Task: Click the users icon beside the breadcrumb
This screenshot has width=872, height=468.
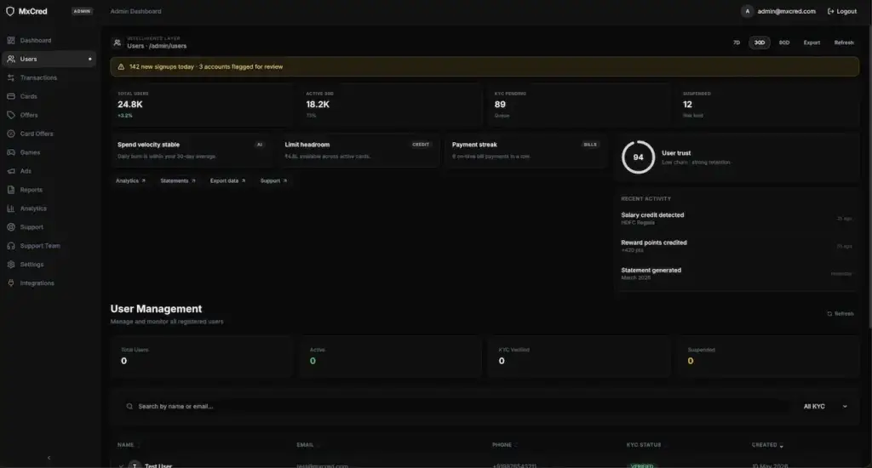Action: coord(117,43)
